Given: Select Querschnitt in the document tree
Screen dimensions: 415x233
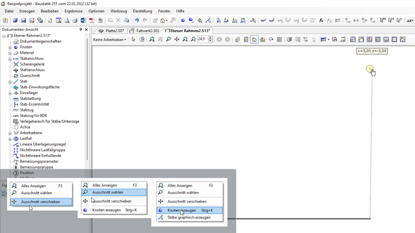Looking at the screenshot, I should 30,76.
